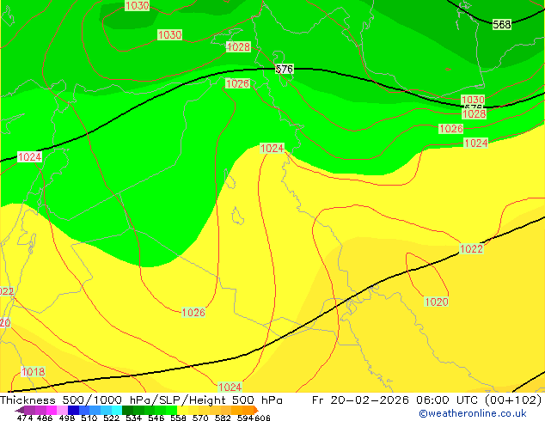Click the purple arrow tip starting the legend
Screen dimensions: 545x421
20,410
